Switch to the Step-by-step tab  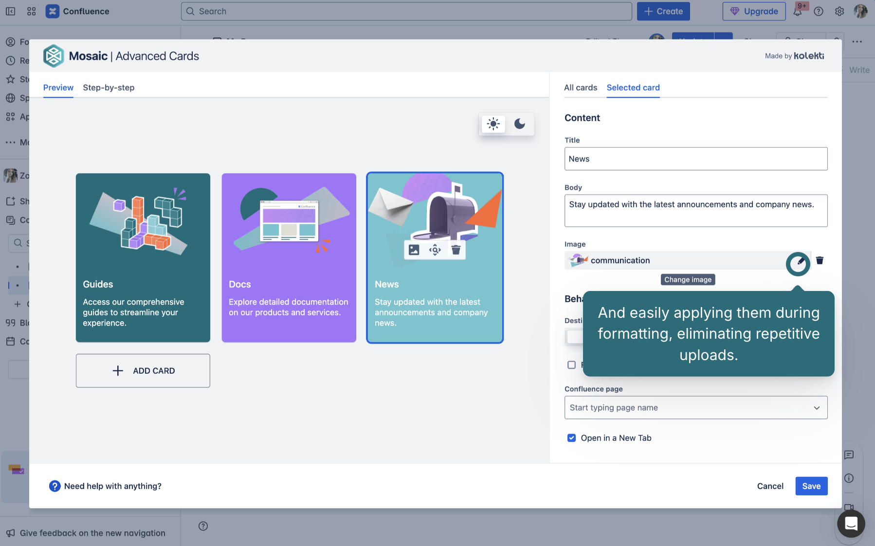(x=109, y=88)
